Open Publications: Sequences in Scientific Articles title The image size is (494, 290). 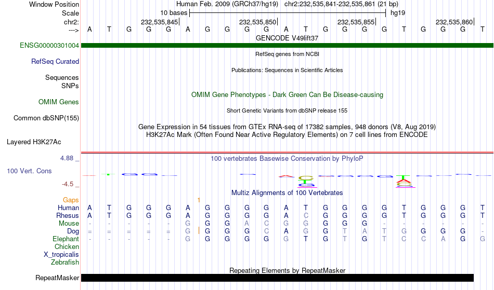coord(287,70)
